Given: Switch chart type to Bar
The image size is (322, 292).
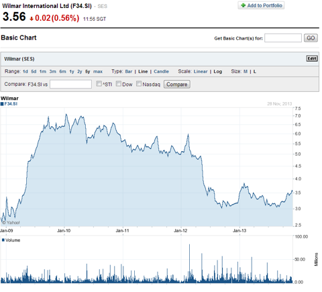Looking at the screenshot, I should [x=129, y=72].
